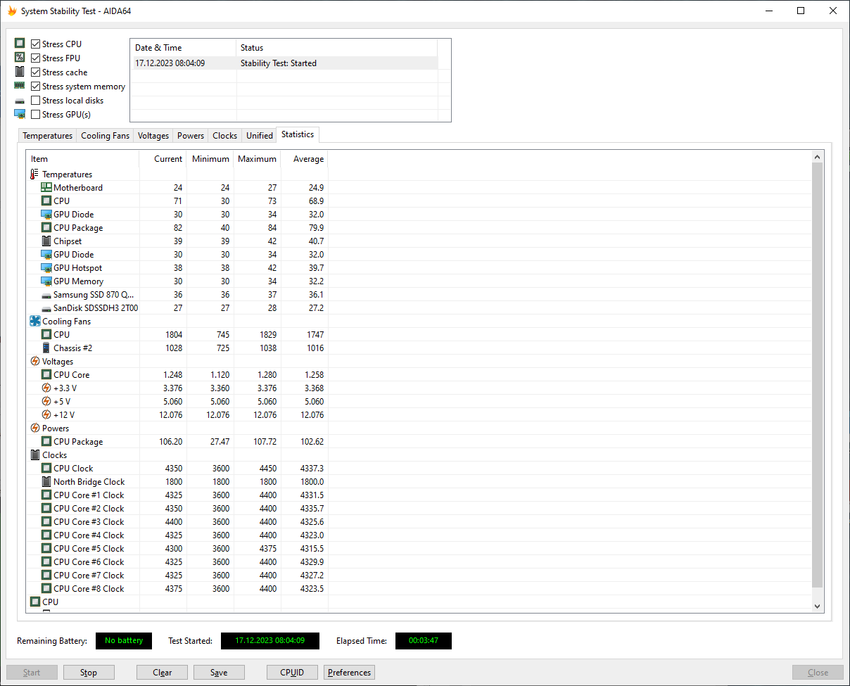Open the Clocks tab
850x686 pixels.
[x=225, y=136]
